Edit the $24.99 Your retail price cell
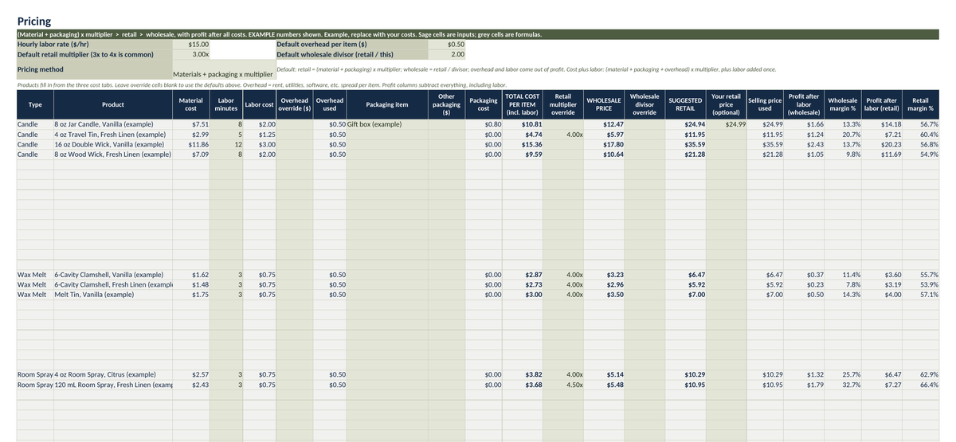The height and width of the screenshot is (442, 956). coord(726,125)
